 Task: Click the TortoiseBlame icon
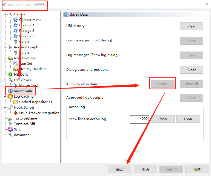pyautogui.click(x=10, y=118)
